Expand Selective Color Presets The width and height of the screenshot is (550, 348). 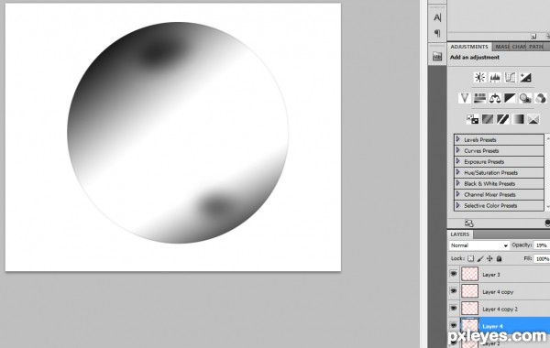tap(457, 205)
